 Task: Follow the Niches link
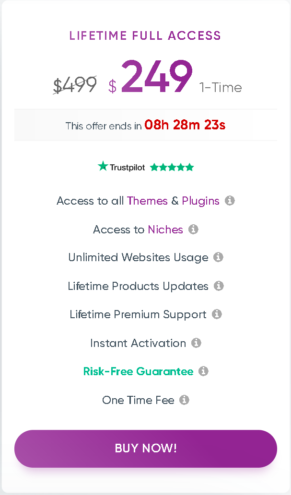coord(165,230)
